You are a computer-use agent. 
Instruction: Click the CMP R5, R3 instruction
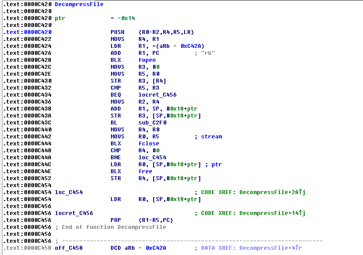tap(135, 88)
